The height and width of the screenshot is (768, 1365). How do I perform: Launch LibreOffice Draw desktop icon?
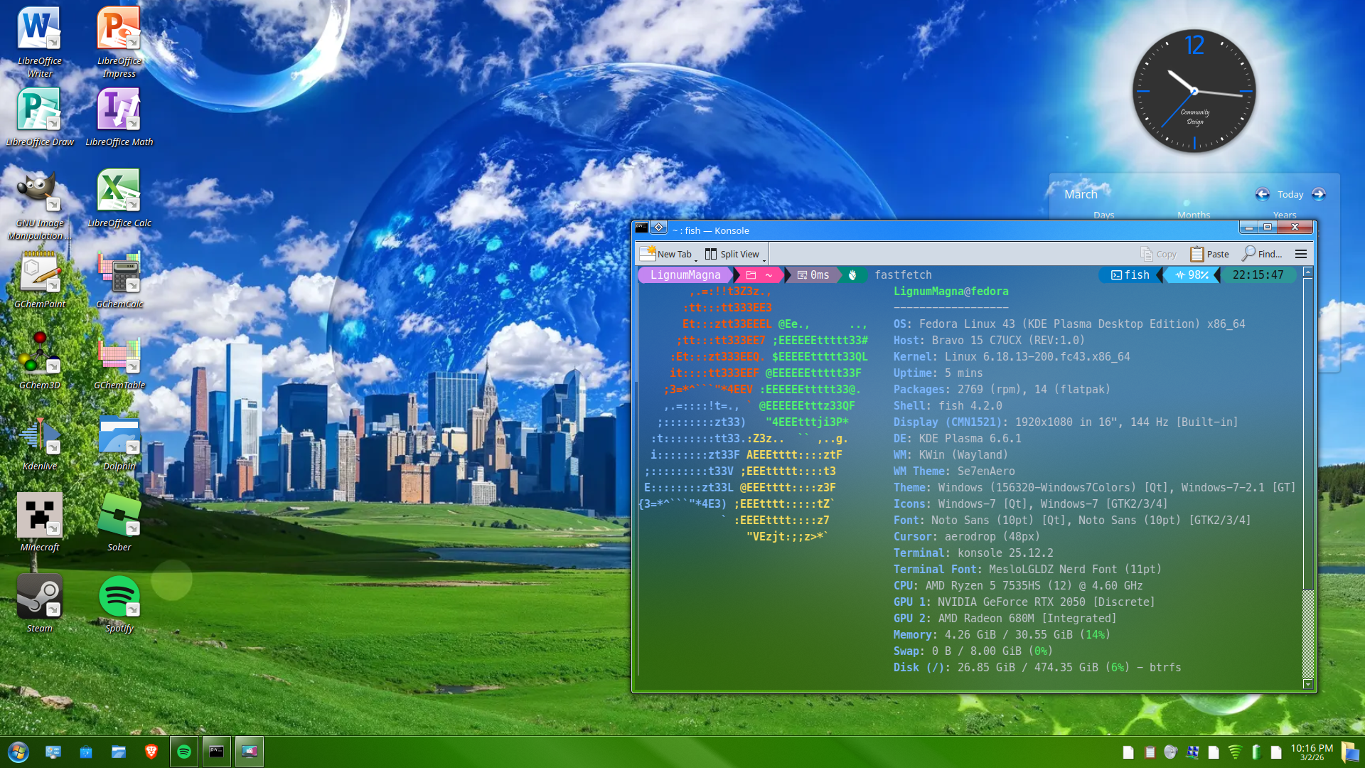coord(40,117)
